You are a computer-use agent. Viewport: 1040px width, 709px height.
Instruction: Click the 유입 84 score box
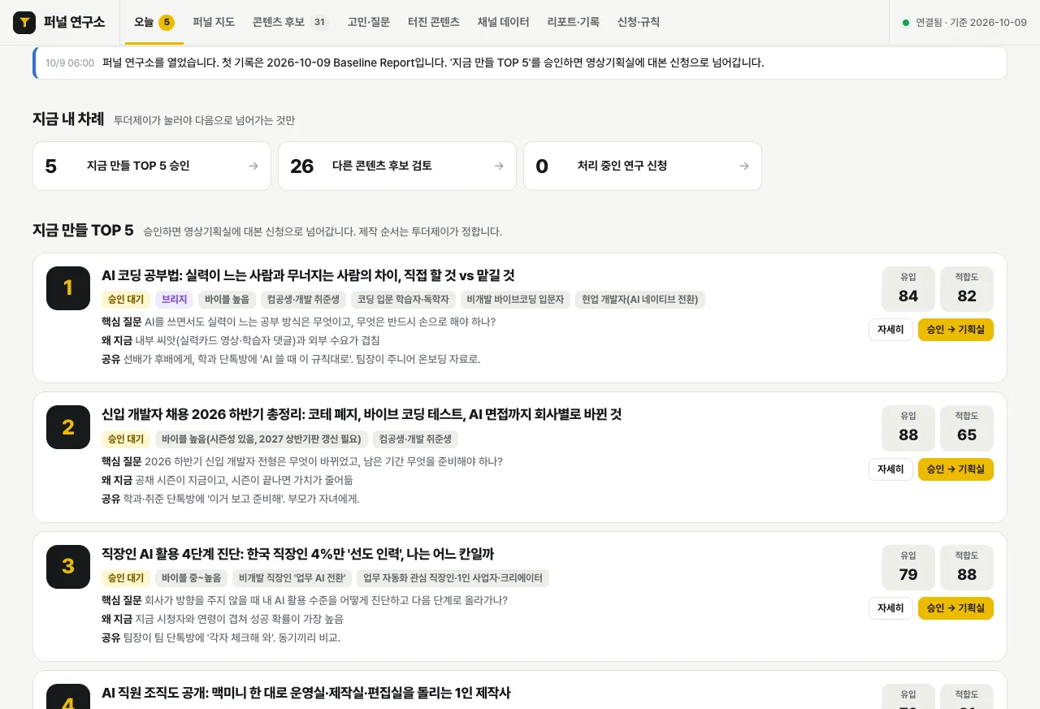click(x=908, y=289)
